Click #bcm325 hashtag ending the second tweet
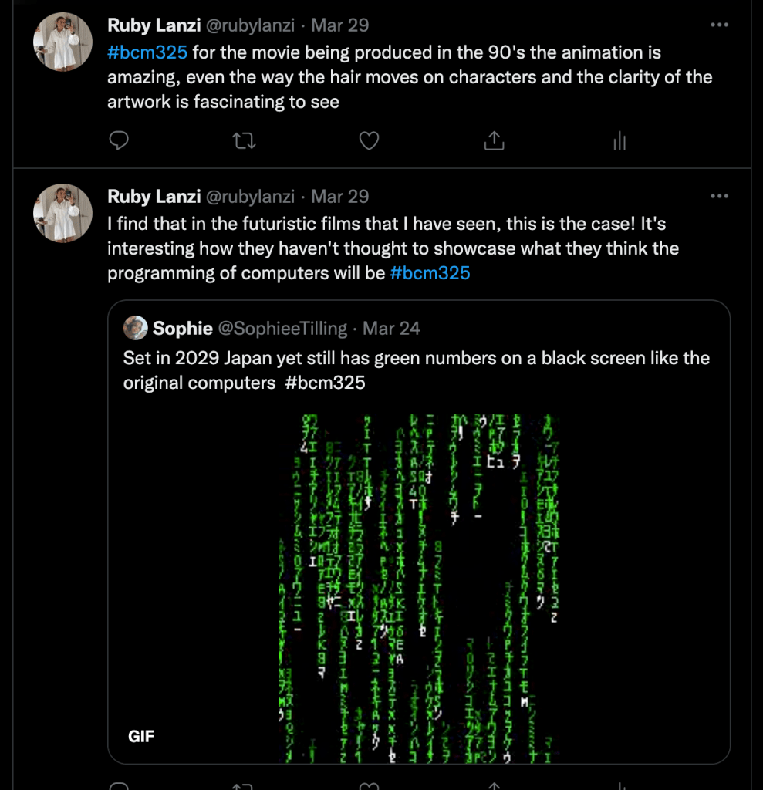Image resolution: width=763 pixels, height=790 pixels. [x=430, y=273]
